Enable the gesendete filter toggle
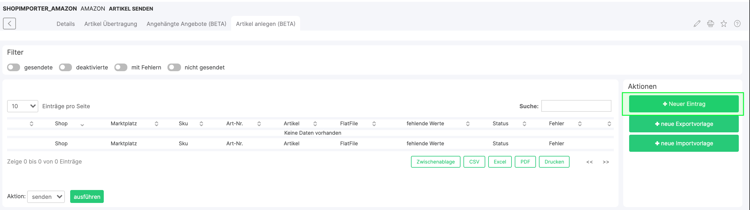Viewport: 750px width, 210px height. tap(14, 67)
